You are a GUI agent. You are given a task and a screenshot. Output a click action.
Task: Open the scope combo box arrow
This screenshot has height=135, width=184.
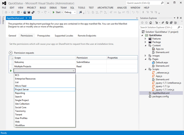(73, 71)
